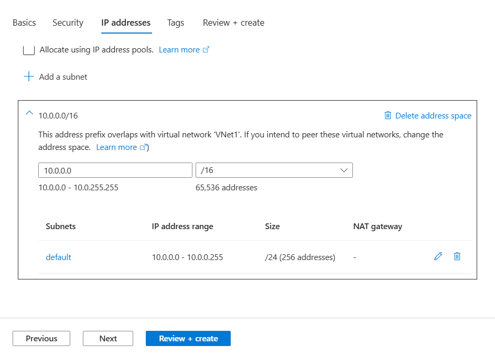Click the /24 (256 addresses) size cell
495x356 pixels.
point(300,257)
